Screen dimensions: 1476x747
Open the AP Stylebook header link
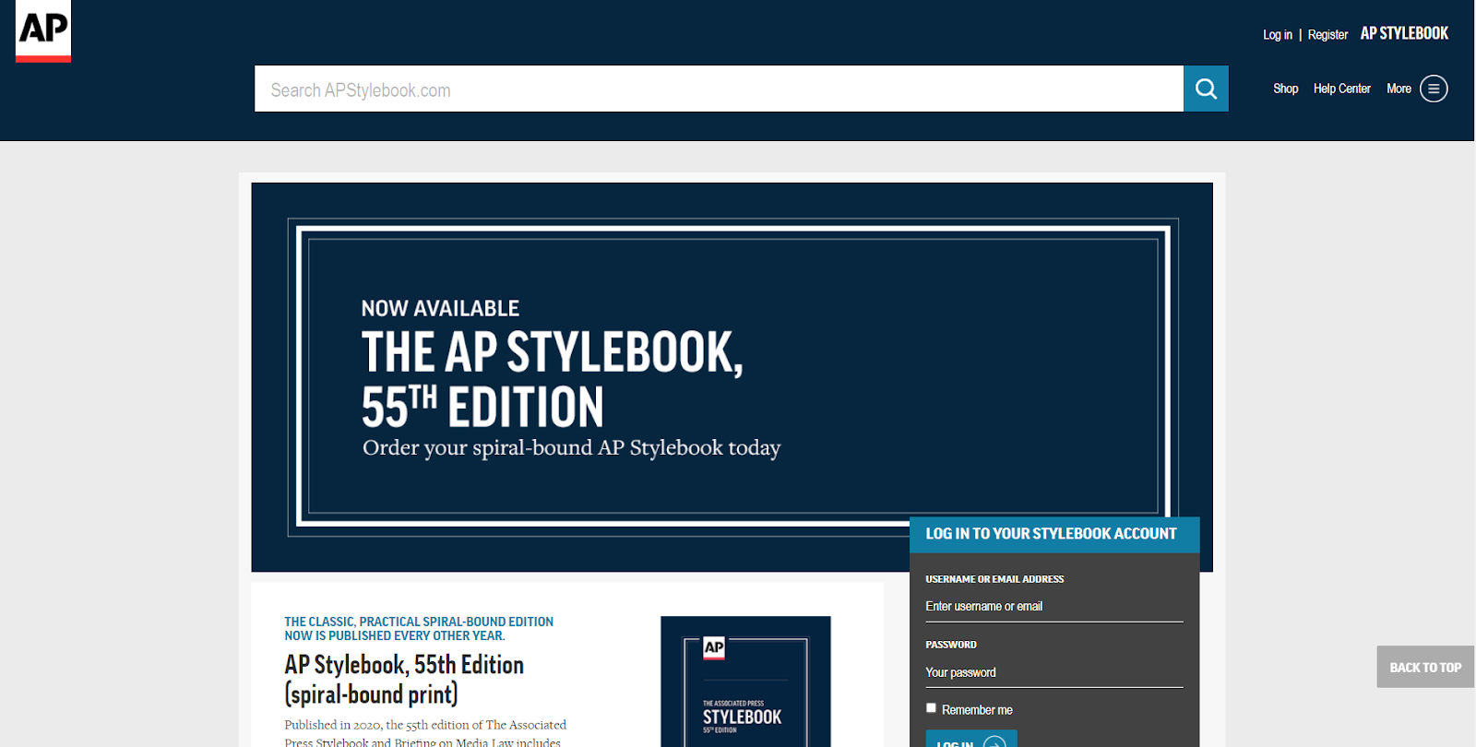click(1404, 33)
